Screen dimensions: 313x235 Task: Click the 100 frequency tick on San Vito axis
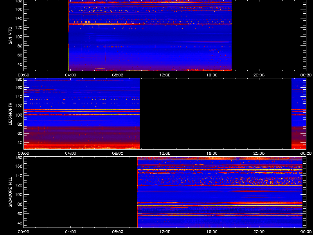(19, 37)
